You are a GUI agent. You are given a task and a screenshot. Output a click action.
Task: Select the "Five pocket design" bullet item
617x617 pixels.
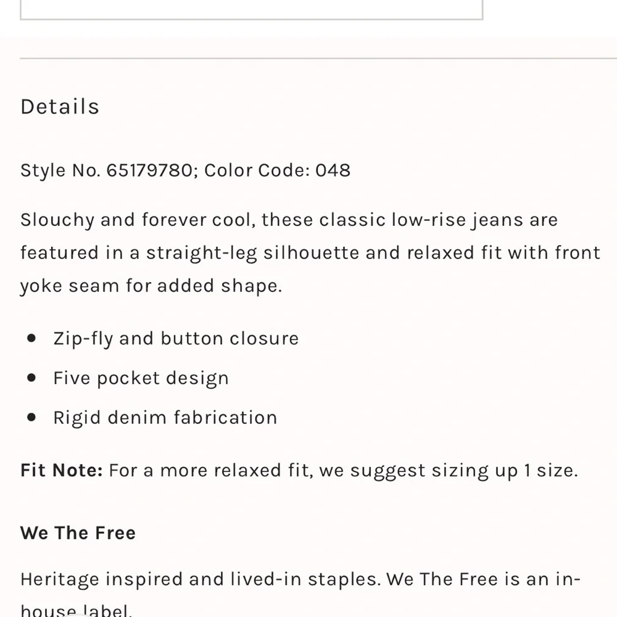[141, 378]
